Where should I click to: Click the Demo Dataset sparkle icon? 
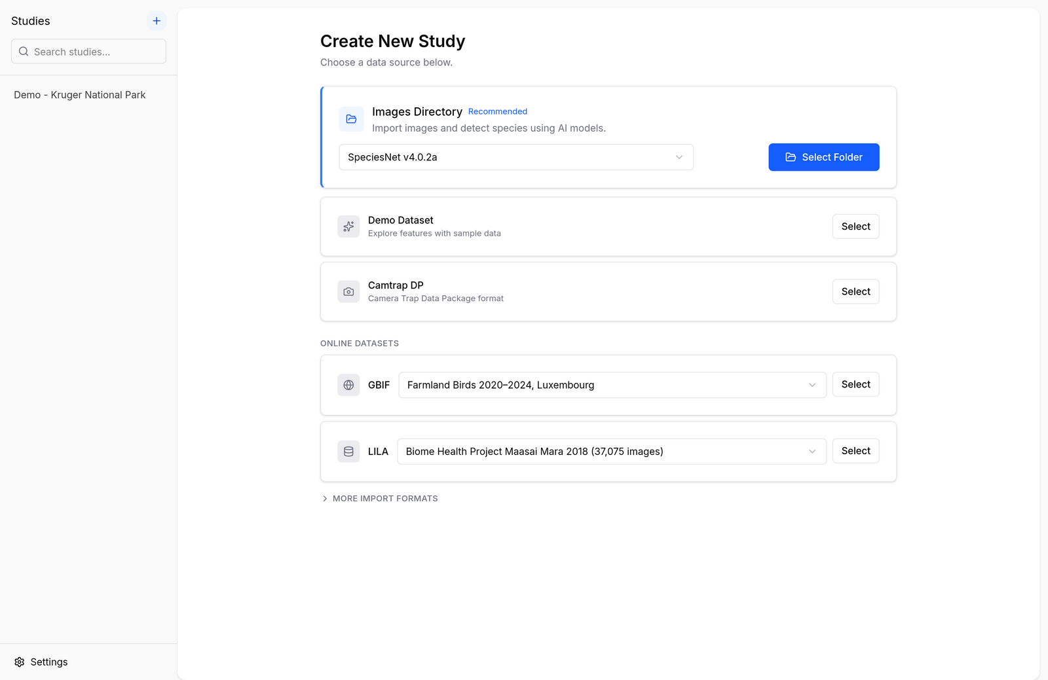(x=348, y=226)
